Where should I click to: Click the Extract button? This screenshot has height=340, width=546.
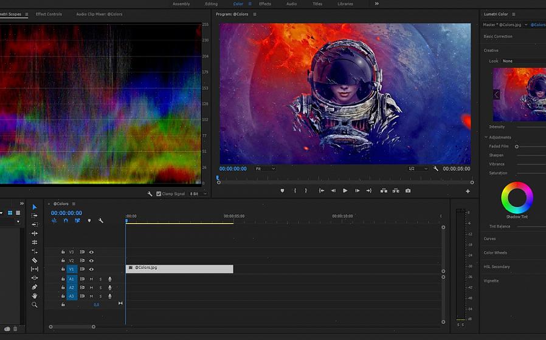[x=396, y=191]
